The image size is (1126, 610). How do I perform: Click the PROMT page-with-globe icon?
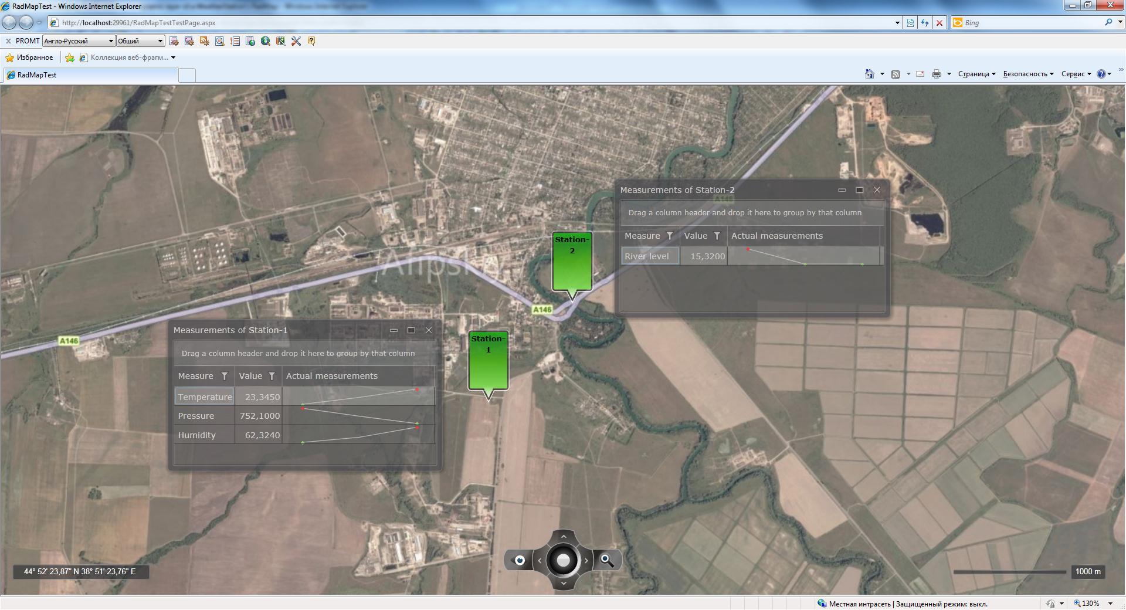click(x=250, y=41)
